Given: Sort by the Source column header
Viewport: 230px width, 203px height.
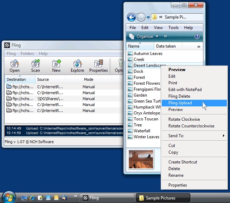Looking at the screenshot, I should click(50, 79).
